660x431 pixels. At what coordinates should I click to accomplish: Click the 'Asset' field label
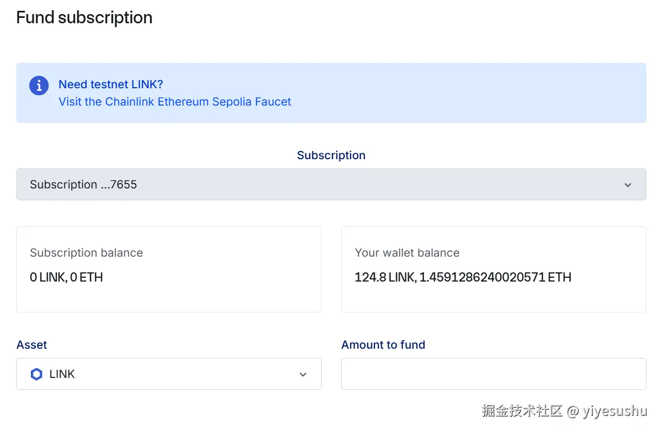click(32, 345)
